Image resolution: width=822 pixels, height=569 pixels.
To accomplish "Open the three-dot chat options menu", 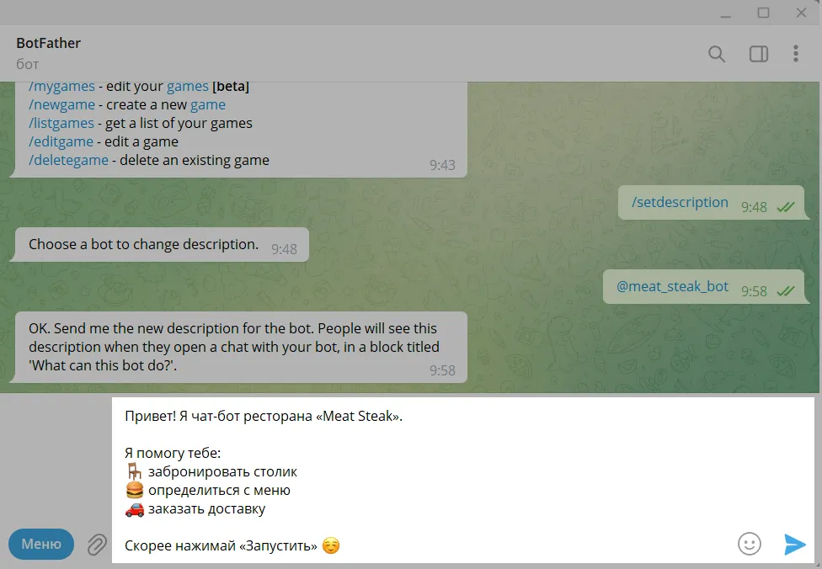I will [x=796, y=53].
